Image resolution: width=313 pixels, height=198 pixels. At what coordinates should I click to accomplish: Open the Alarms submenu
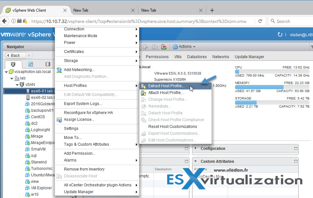click(x=97, y=160)
